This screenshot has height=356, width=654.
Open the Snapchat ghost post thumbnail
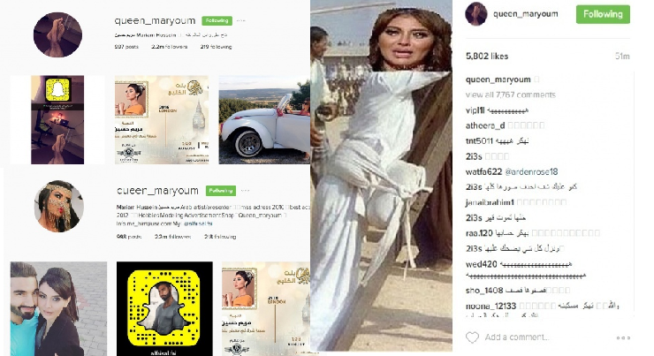tap(57, 119)
